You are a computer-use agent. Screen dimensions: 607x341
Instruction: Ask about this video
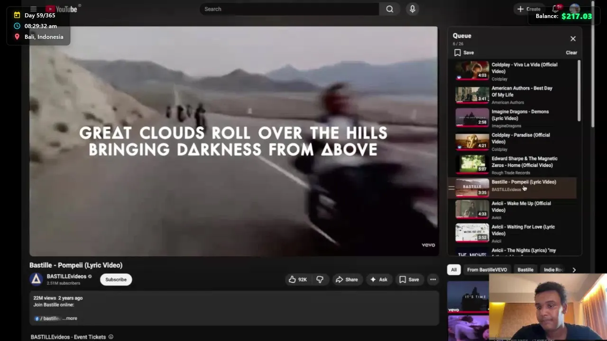tap(378, 279)
